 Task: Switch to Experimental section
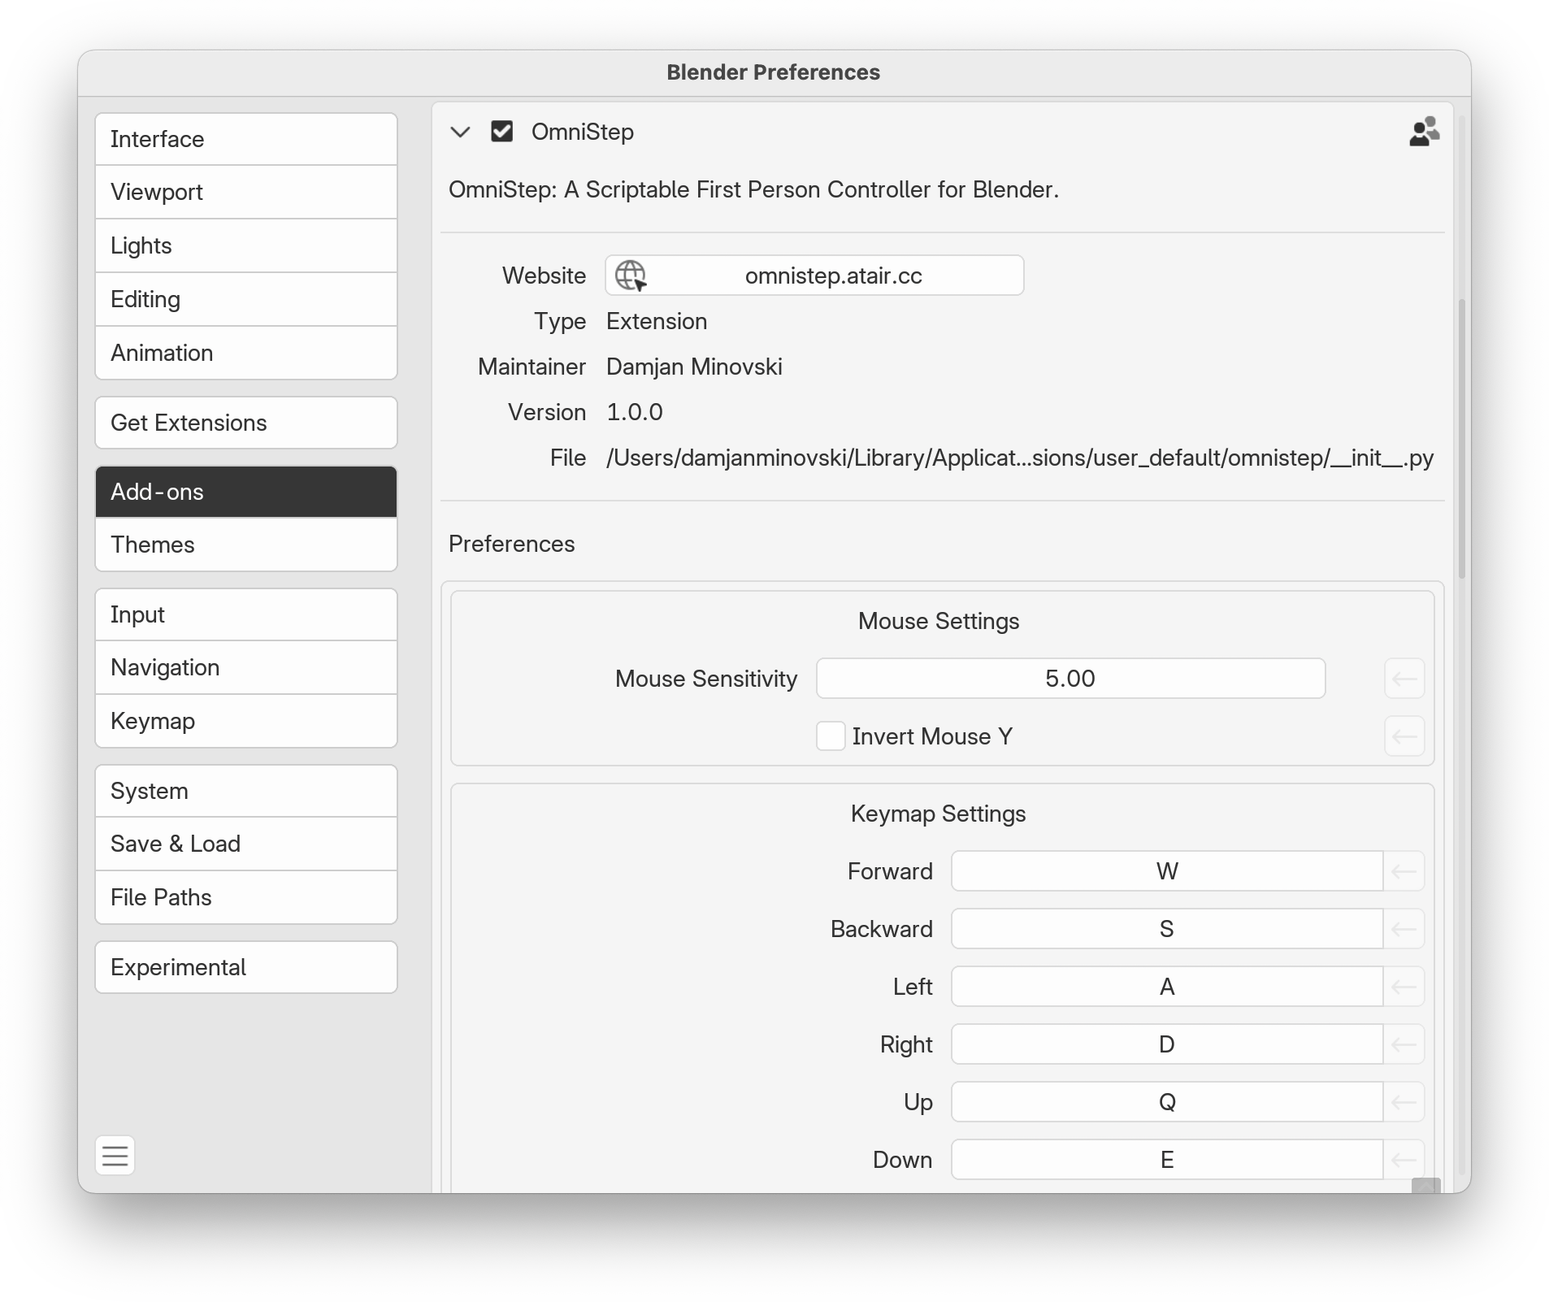click(x=246, y=967)
